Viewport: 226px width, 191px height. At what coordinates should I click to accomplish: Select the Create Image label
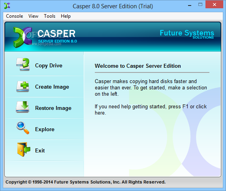52,87
